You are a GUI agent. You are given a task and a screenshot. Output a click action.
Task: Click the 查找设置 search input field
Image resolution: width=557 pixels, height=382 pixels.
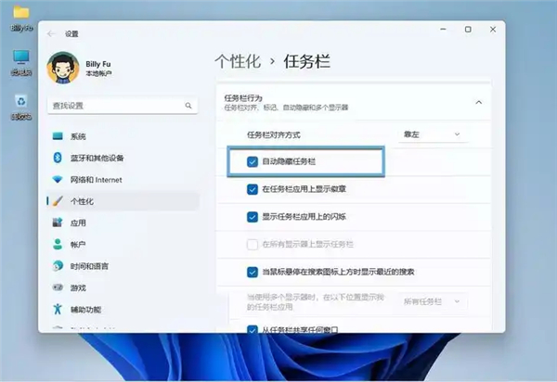[123, 106]
